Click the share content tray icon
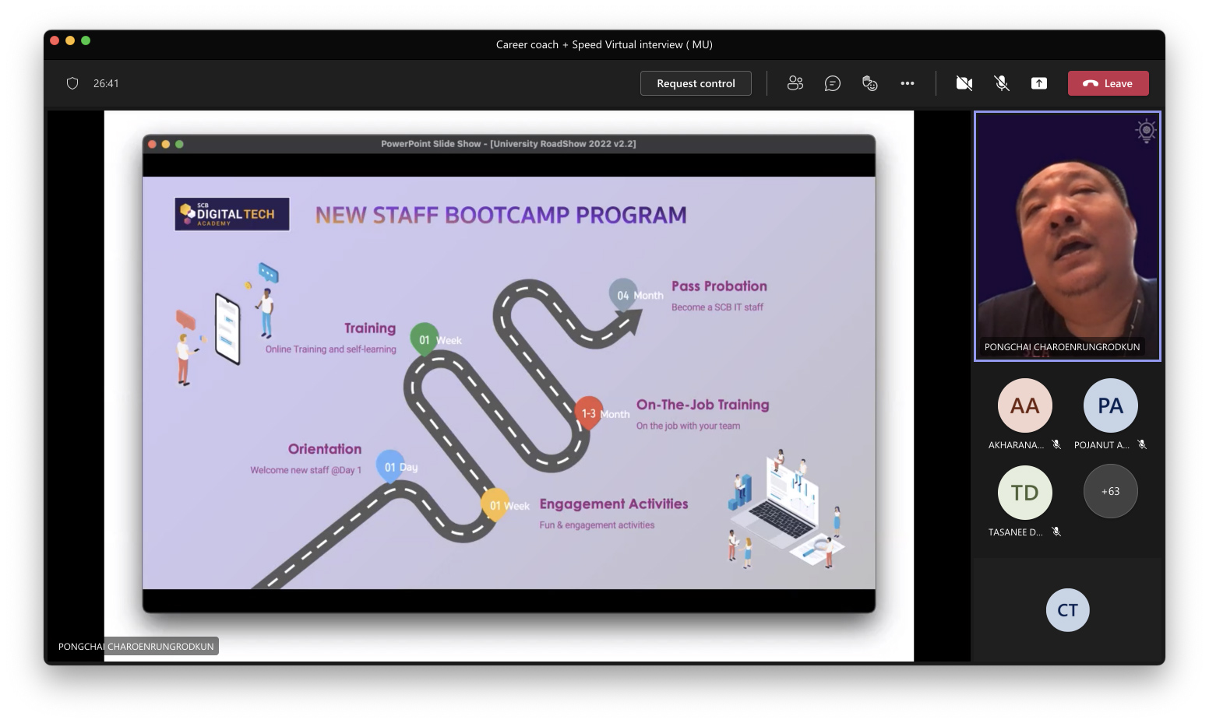 pyautogui.click(x=1039, y=83)
